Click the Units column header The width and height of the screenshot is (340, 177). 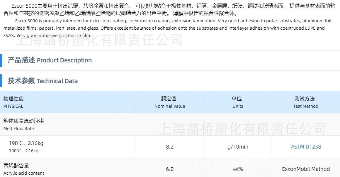click(x=238, y=102)
